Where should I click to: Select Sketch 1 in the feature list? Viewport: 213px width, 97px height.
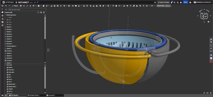tap(9, 27)
